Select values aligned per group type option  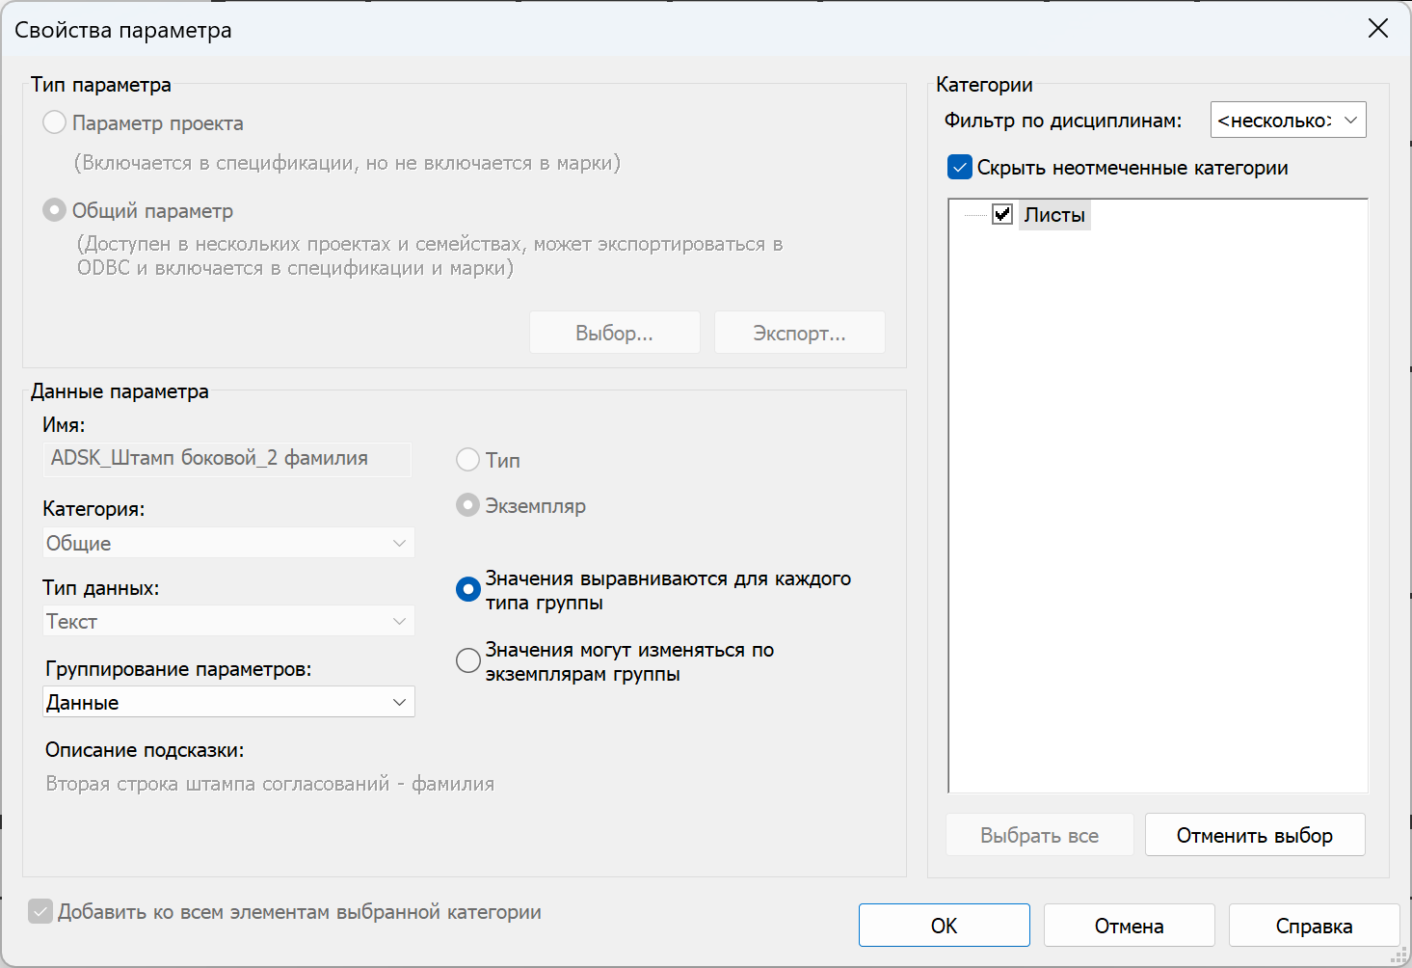click(468, 590)
